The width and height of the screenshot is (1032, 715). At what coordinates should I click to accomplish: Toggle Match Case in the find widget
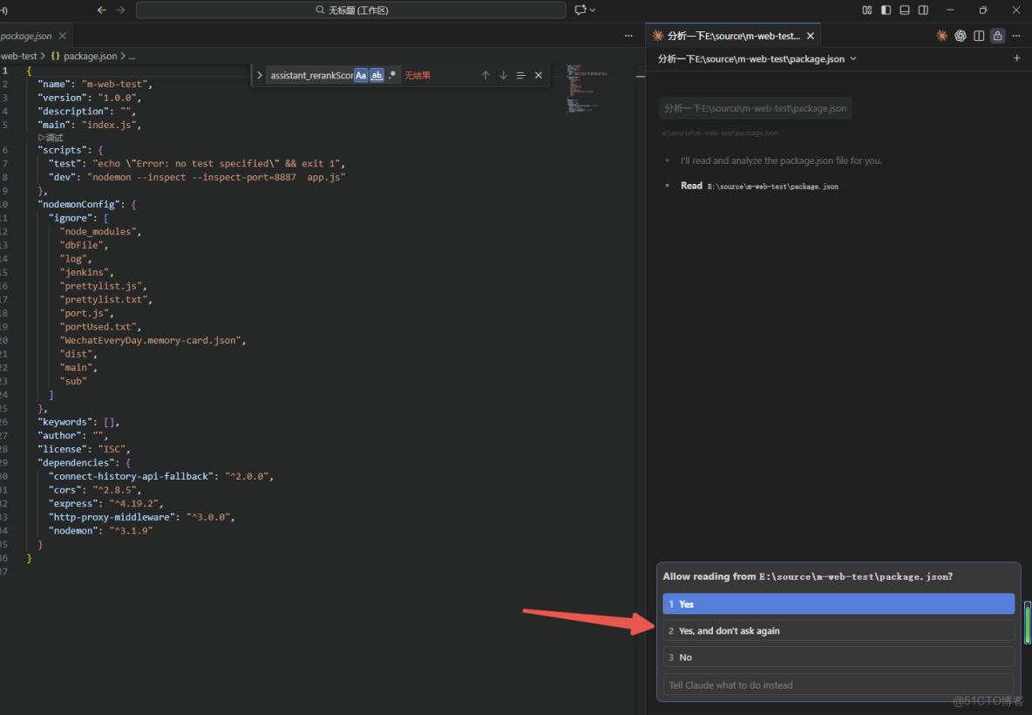coord(361,75)
